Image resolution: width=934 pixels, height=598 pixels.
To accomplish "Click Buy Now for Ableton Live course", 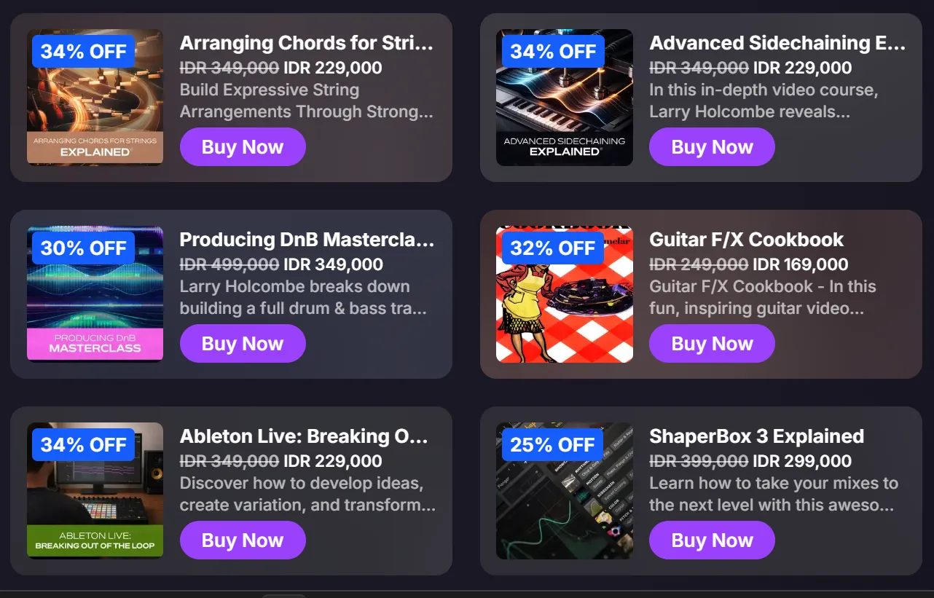I will point(243,540).
